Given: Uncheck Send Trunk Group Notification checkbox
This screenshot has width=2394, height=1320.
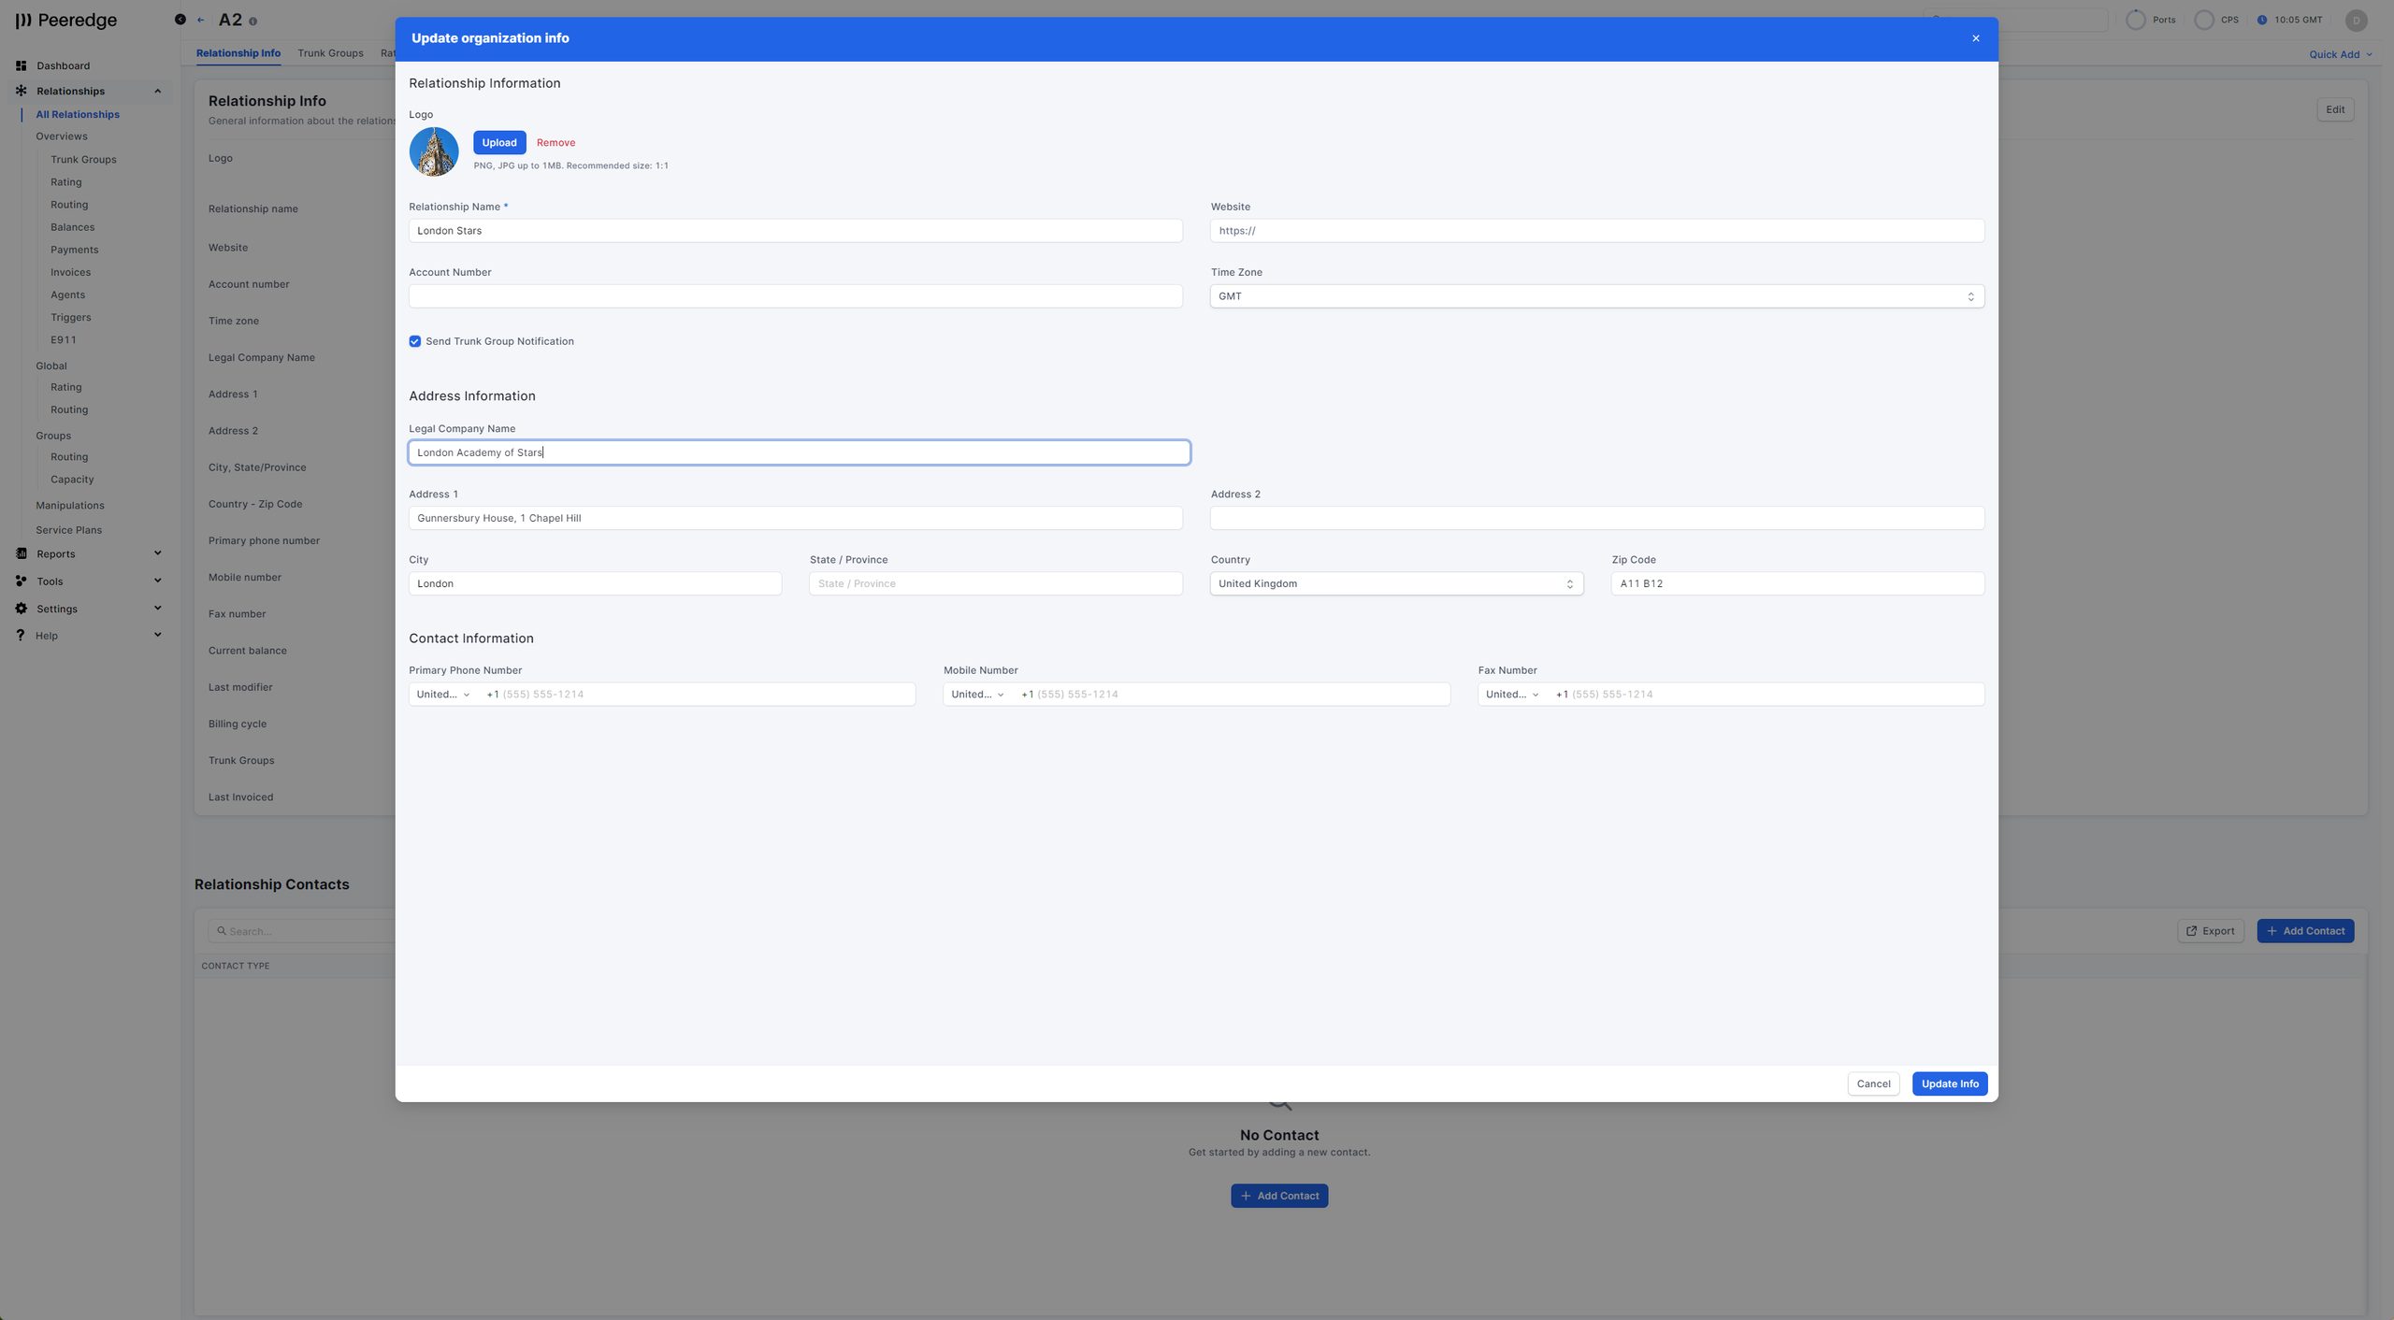Looking at the screenshot, I should (x=415, y=341).
